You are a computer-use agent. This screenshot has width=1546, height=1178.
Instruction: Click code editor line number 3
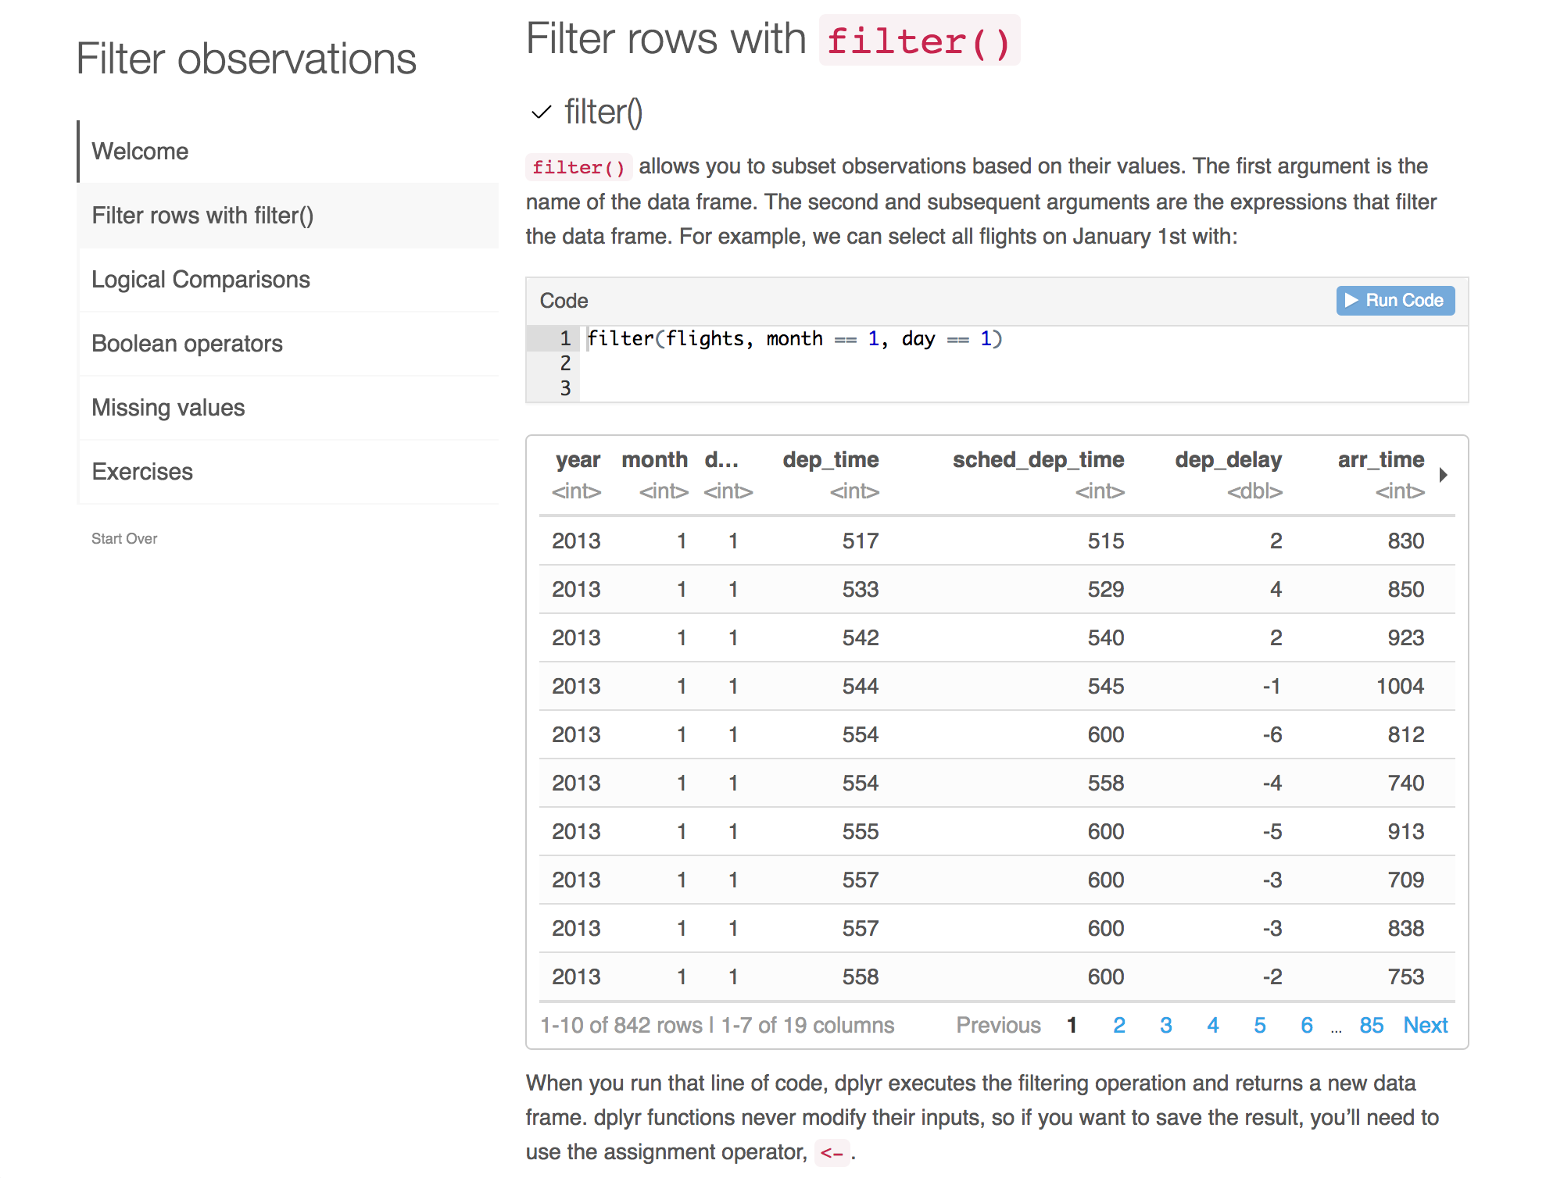coord(565,388)
